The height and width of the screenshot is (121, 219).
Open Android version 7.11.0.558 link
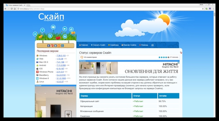tap(61, 65)
